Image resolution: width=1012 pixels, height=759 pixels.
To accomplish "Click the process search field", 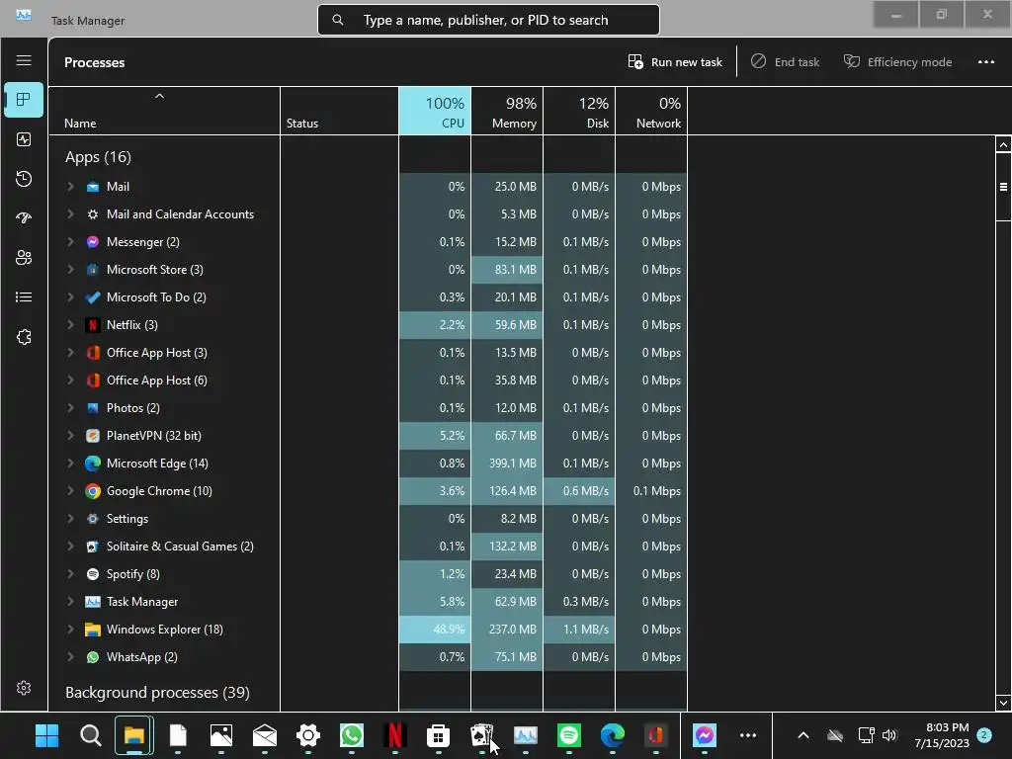I will point(488,20).
